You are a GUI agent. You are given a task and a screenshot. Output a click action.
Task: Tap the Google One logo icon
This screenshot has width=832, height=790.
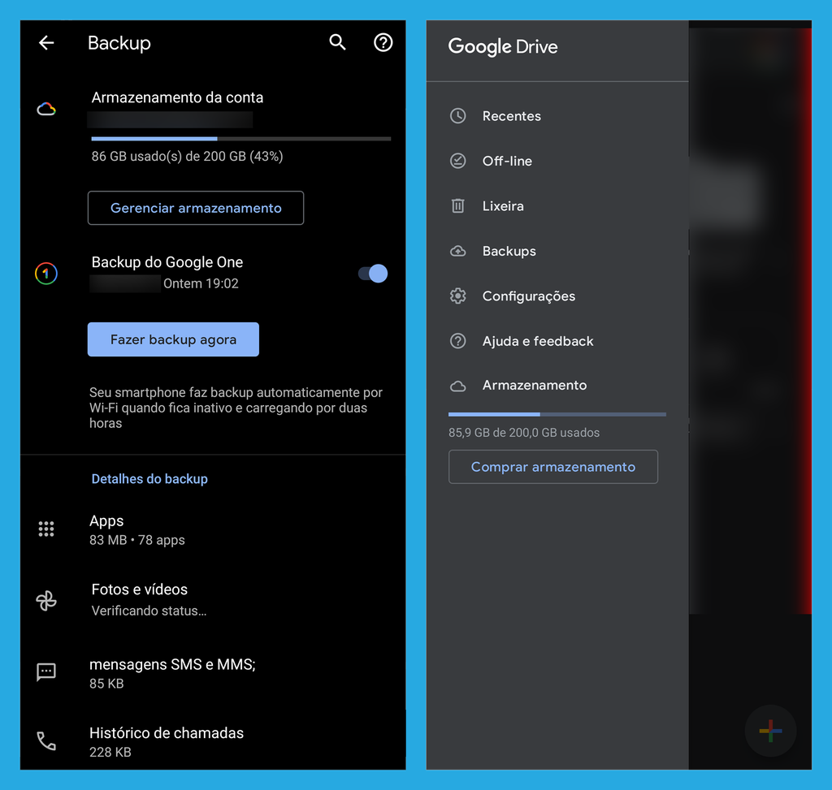(x=46, y=274)
